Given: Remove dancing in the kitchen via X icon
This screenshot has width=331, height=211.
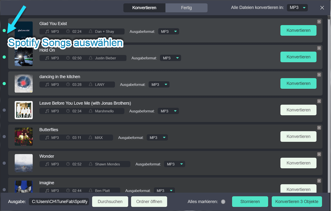Looking at the screenshot, I should [x=319, y=75].
